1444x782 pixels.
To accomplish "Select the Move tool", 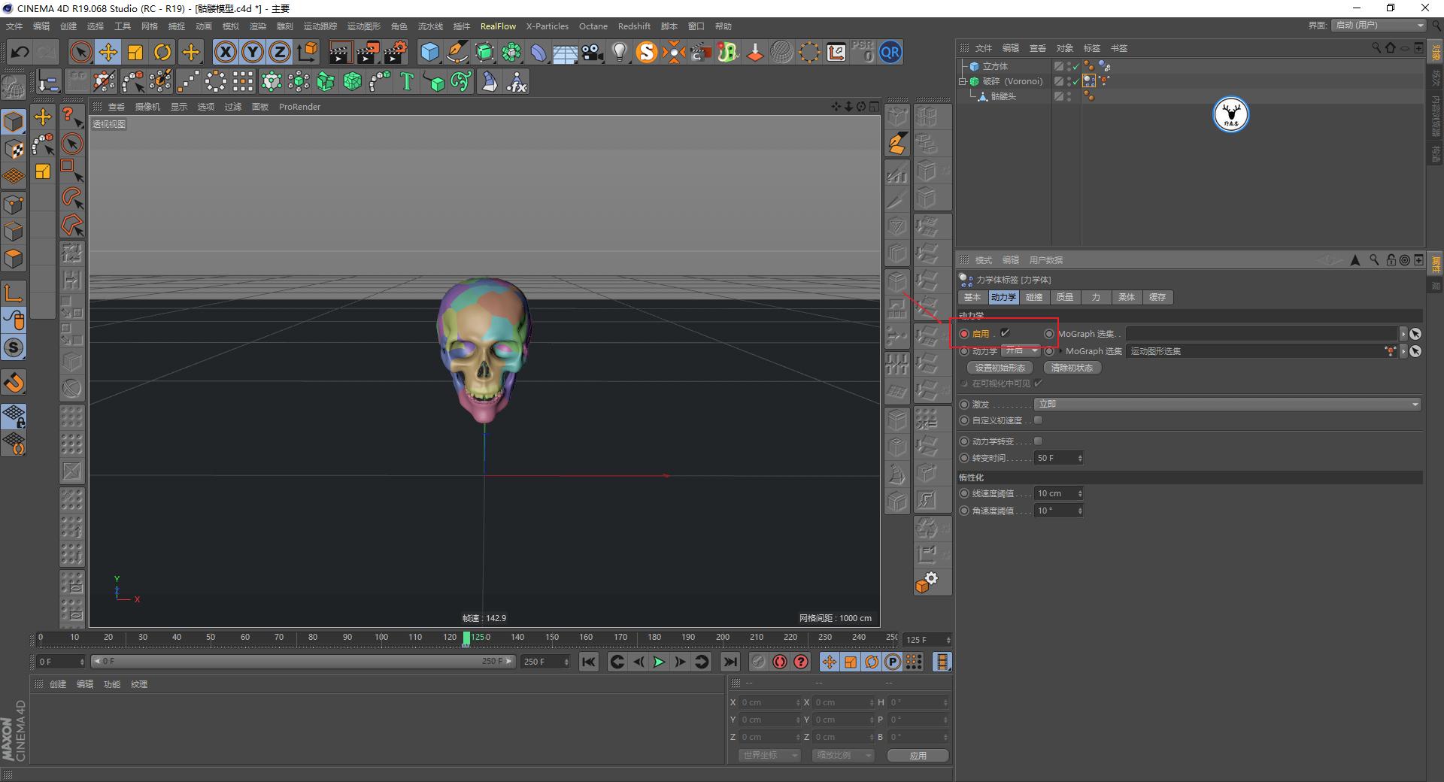I will pyautogui.click(x=108, y=52).
